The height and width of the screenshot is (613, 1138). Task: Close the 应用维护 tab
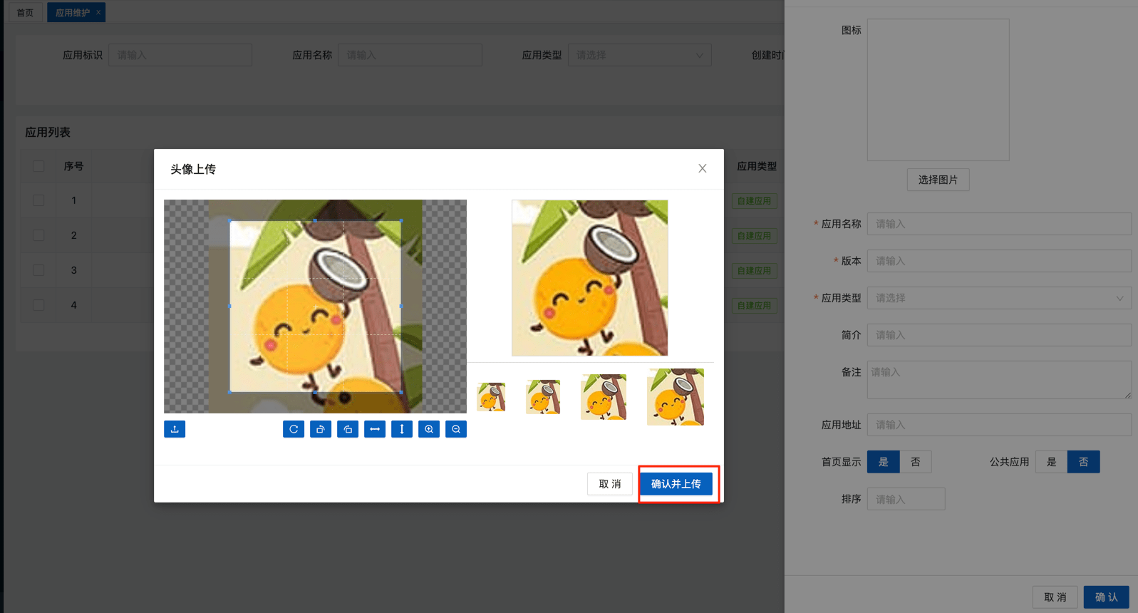[98, 12]
